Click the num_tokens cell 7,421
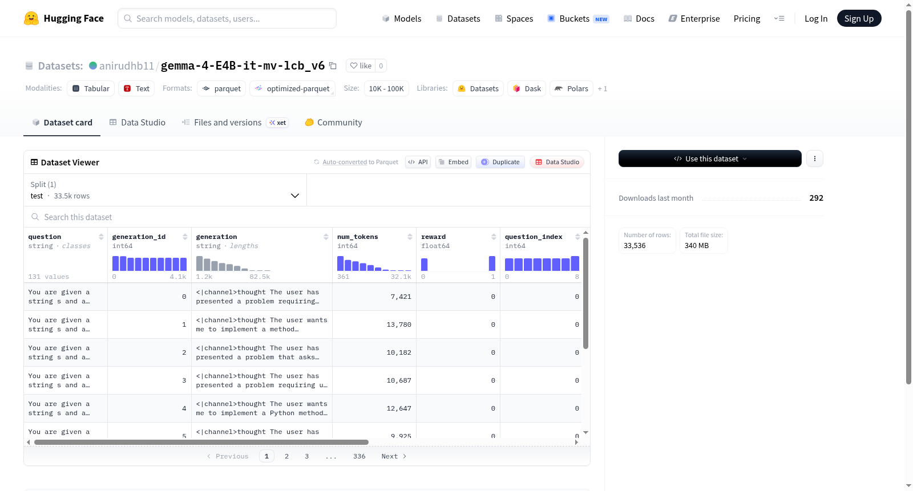Screen dimensions: 913x491 coord(374,297)
